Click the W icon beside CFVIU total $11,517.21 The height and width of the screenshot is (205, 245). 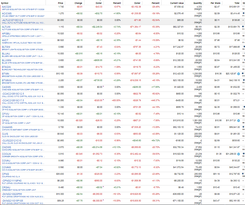point(238,121)
